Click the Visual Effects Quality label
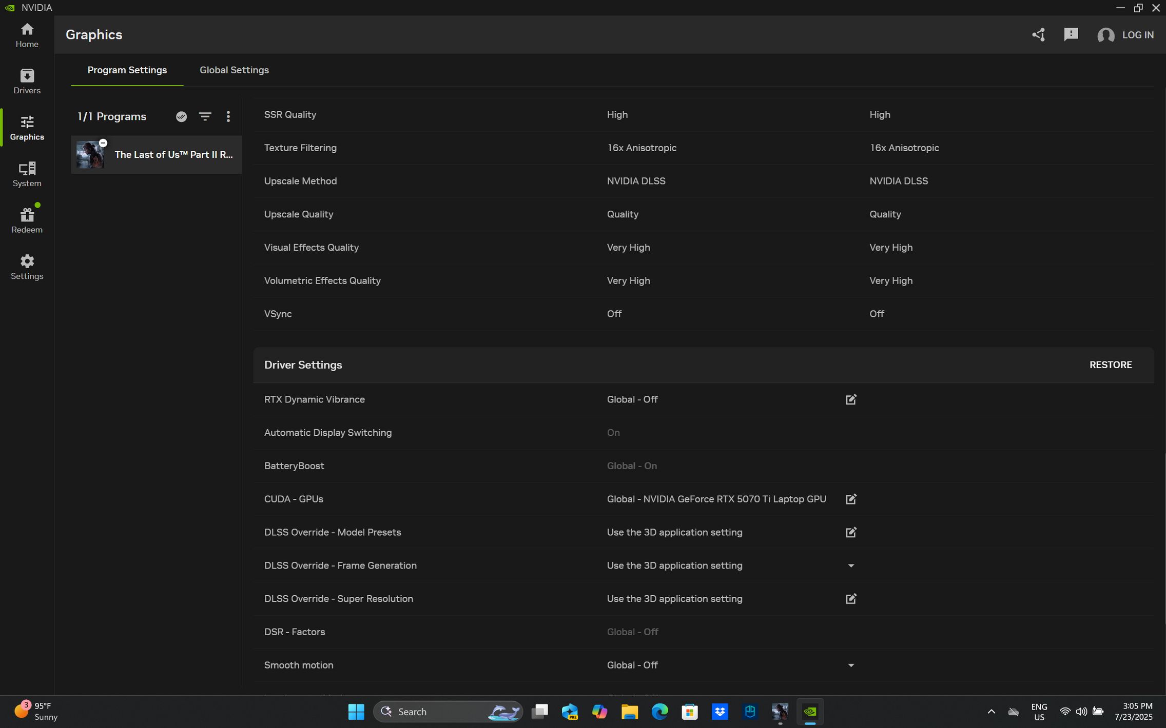Viewport: 1166px width, 728px height. pyautogui.click(x=311, y=248)
